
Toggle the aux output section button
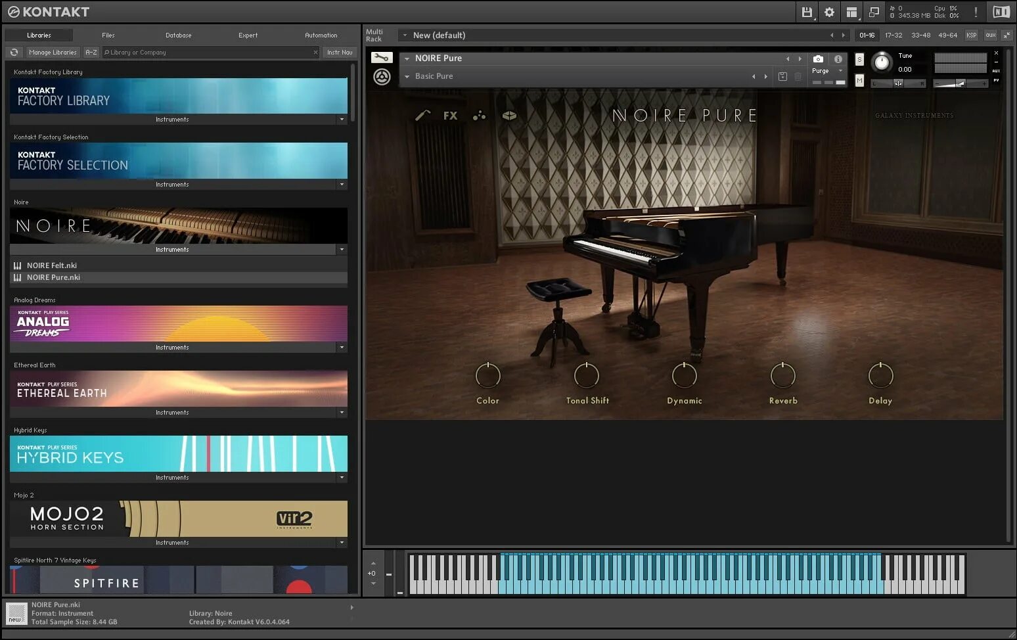(990, 35)
